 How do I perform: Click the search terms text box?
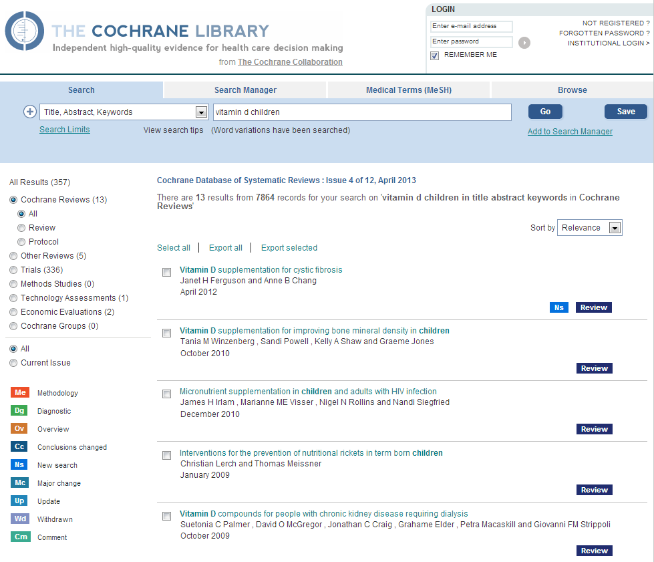pyautogui.click(x=362, y=112)
